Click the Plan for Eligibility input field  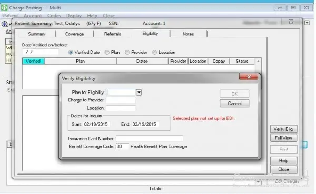coord(121,93)
